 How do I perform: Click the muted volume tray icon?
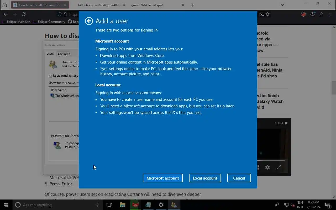pyautogui.click(x=292, y=205)
